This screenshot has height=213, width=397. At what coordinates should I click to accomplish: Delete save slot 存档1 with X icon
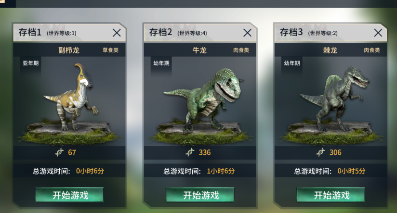[x=117, y=33]
